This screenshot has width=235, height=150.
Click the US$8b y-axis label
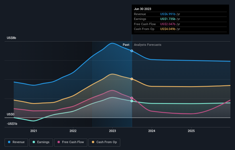[x=11, y=38]
